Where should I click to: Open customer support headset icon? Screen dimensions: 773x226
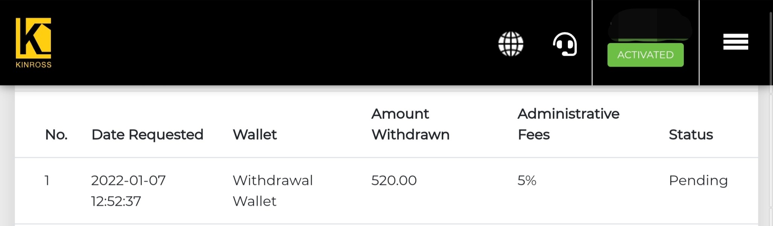tap(565, 44)
